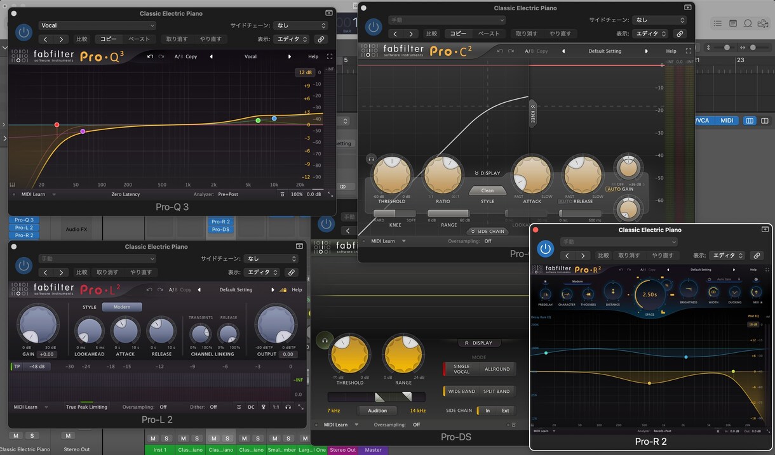
Task: Bypass Pro-R 2 with its power button
Action: click(545, 249)
